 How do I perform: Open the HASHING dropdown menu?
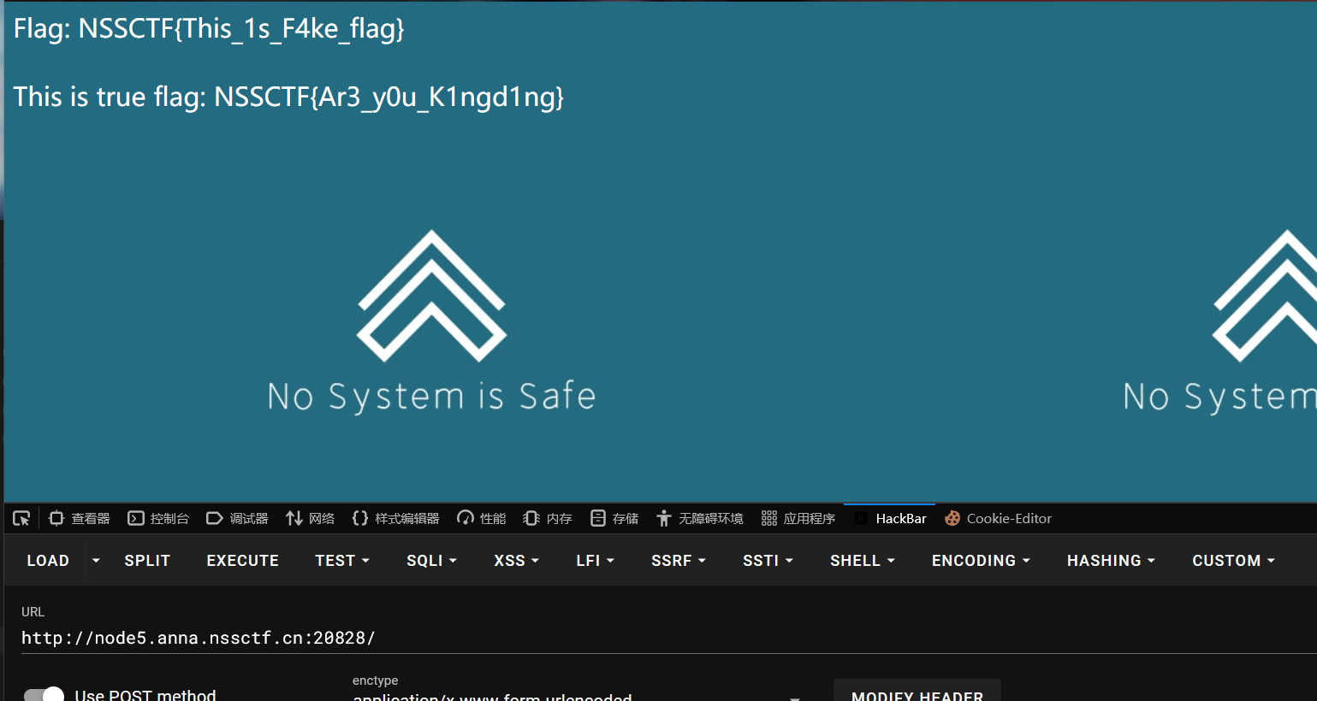[x=1111, y=561]
